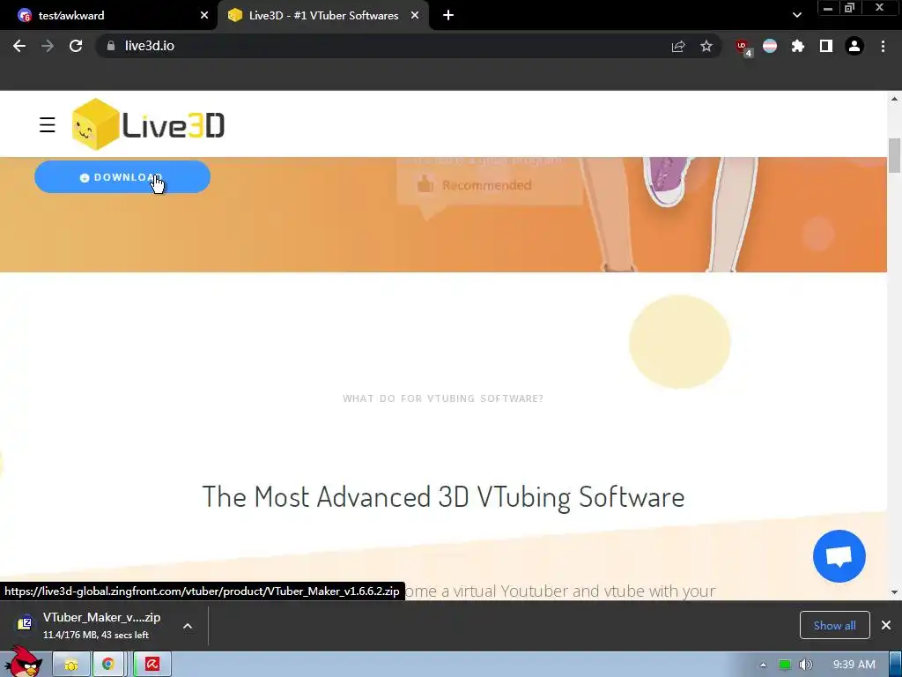Image resolution: width=902 pixels, height=677 pixels.
Task: Click the browser forward arrow
Action: [48, 46]
